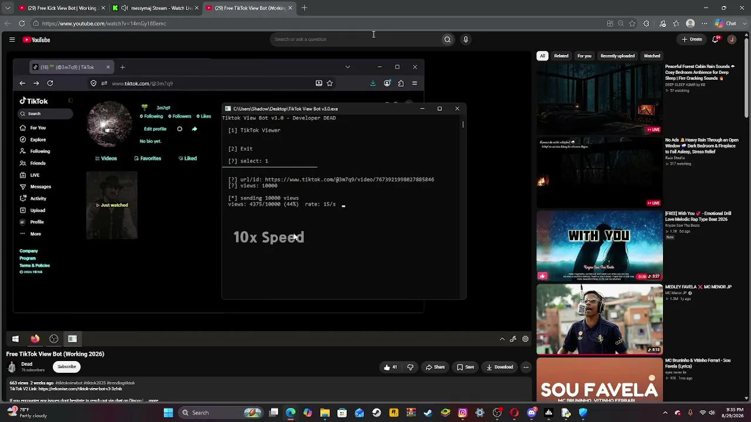Select the All filter chip

click(x=542, y=56)
